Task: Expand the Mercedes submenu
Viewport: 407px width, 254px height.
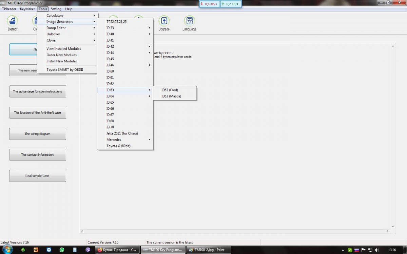Action: (125, 140)
